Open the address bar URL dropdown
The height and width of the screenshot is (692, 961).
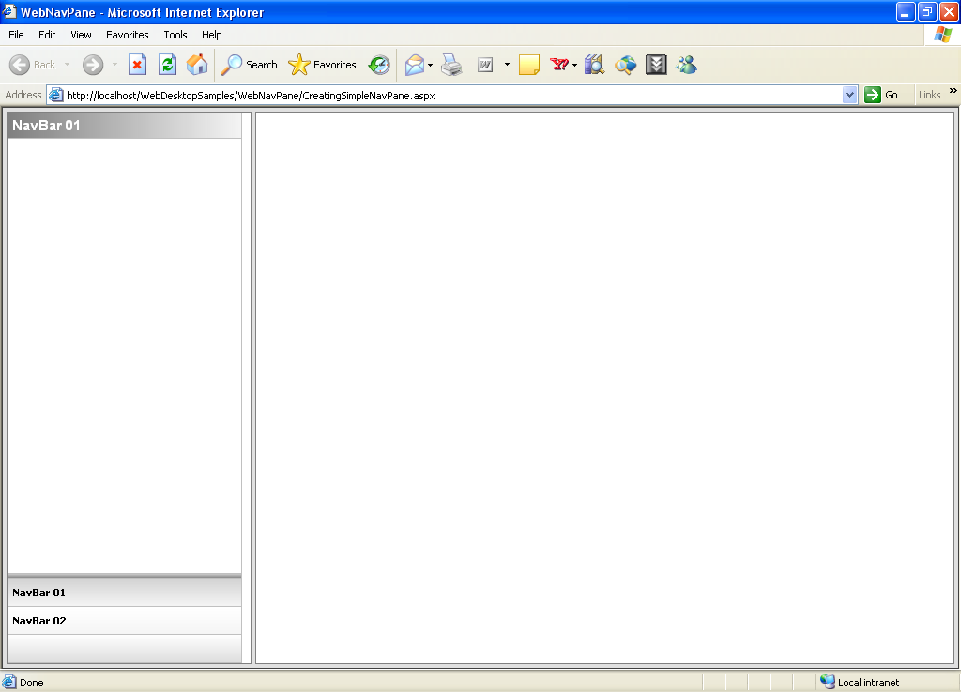click(850, 95)
